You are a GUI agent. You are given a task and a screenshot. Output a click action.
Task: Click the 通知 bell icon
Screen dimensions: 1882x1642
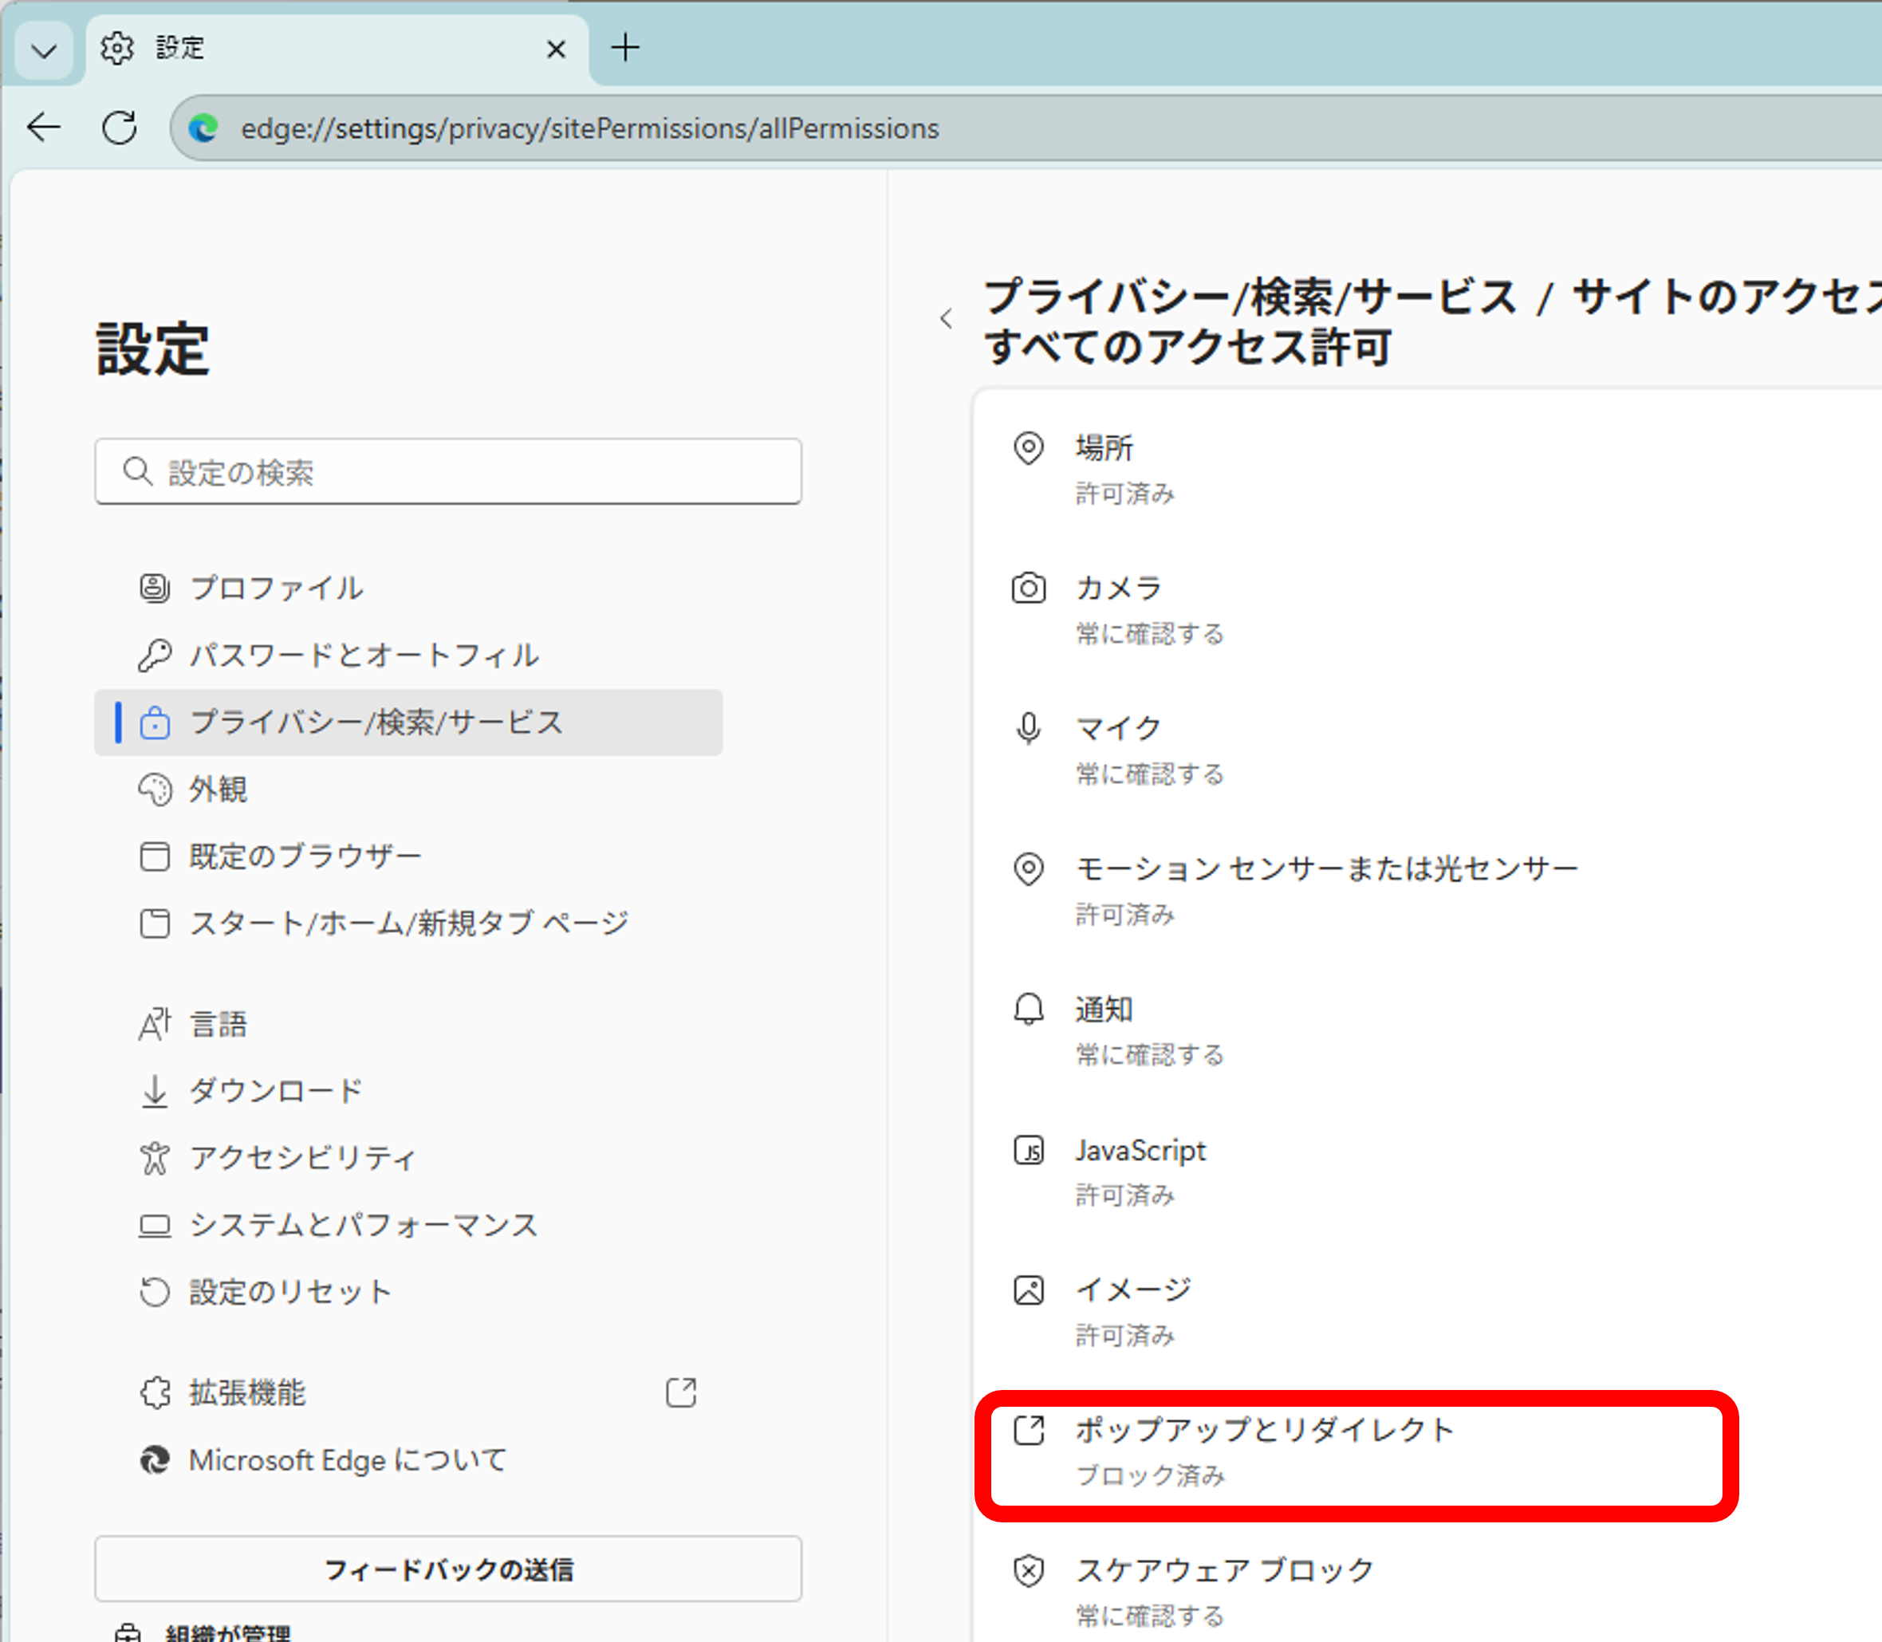pos(1028,1009)
